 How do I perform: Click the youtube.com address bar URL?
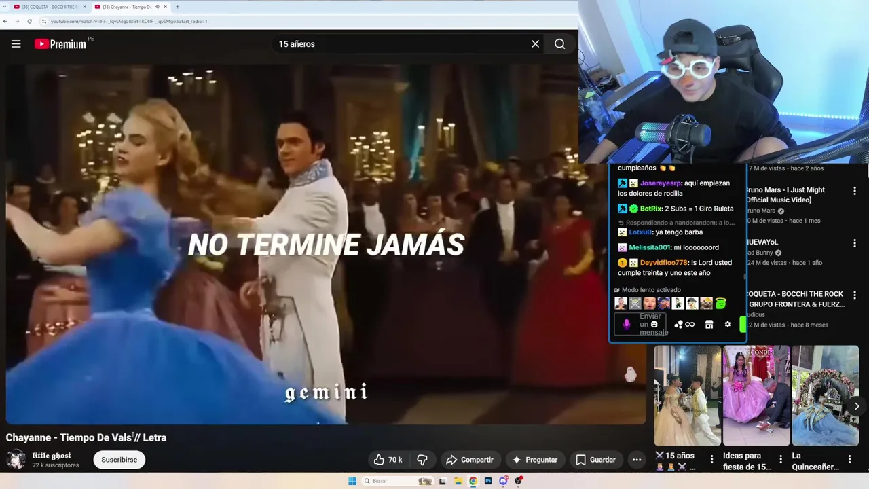[129, 21]
